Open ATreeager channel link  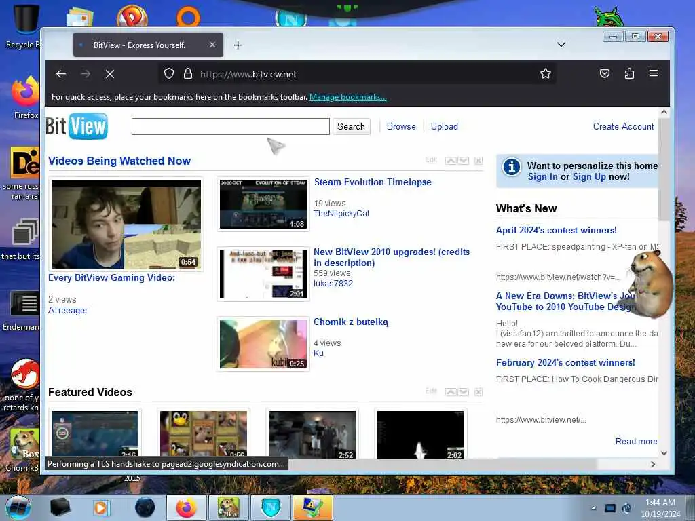coord(68,311)
